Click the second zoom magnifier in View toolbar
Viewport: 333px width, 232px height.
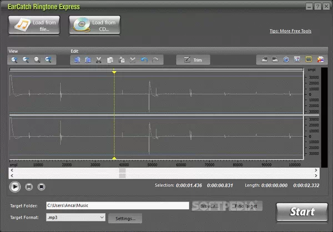click(26, 60)
